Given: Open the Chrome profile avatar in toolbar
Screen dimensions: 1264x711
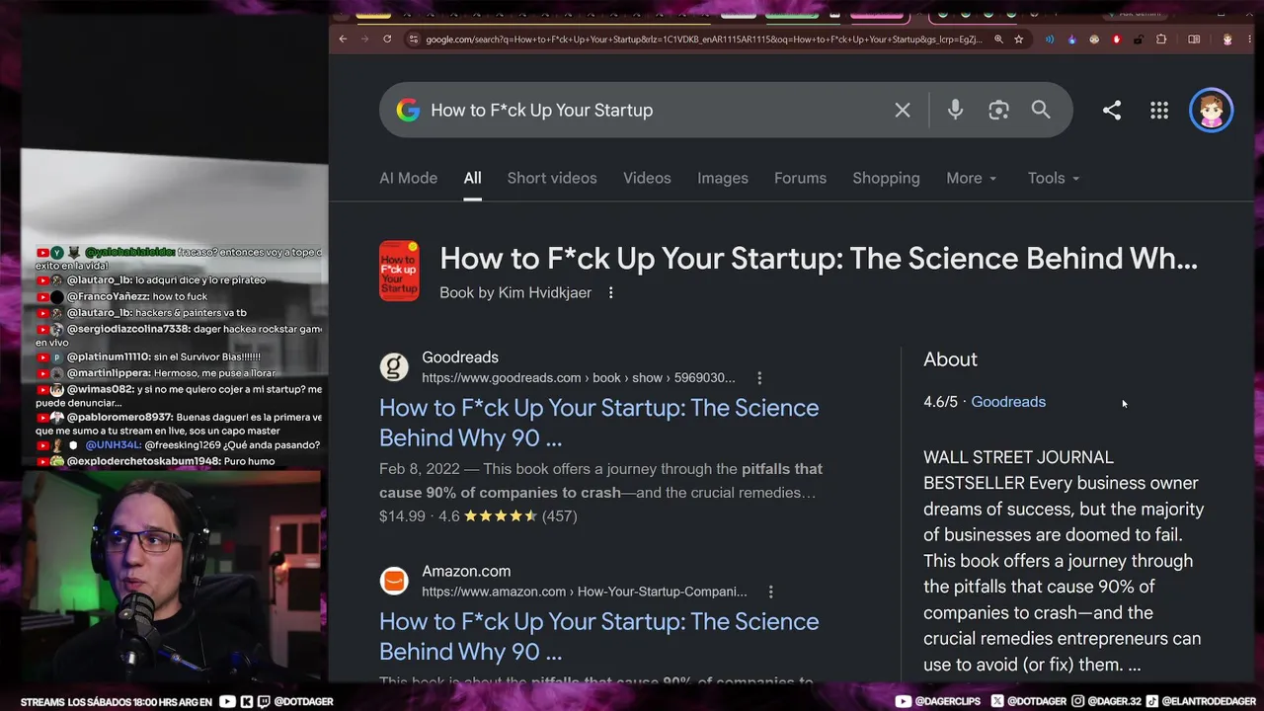Looking at the screenshot, I should pyautogui.click(x=1227, y=39).
